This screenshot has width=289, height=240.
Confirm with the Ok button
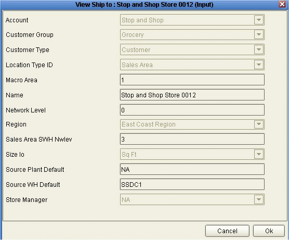[x=269, y=231]
